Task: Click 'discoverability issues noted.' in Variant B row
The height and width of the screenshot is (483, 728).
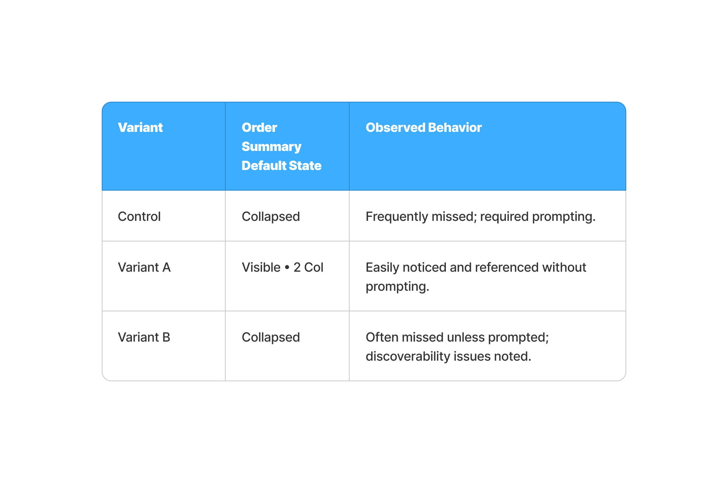Action: 448,356
